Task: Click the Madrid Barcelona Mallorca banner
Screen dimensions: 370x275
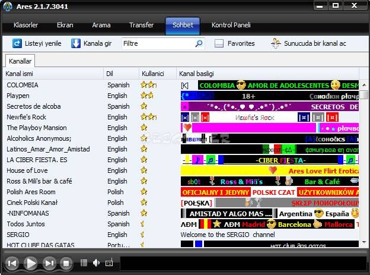Action: coord(269,224)
